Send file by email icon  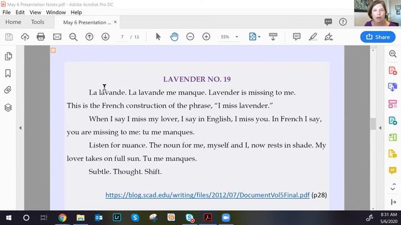click(x=57, y=37)
